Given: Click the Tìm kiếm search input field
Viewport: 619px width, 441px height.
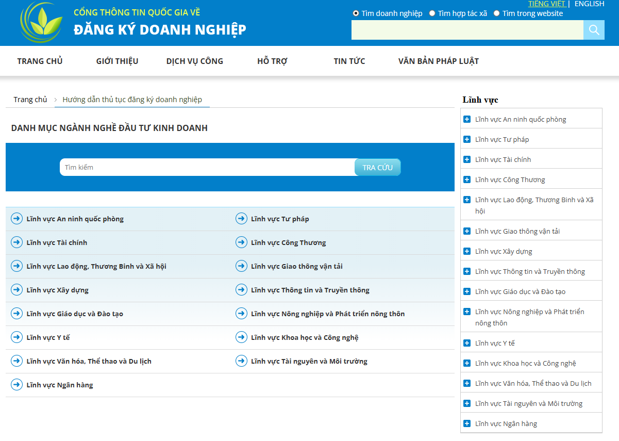Looking at the screenshot, I should point(207,167).
